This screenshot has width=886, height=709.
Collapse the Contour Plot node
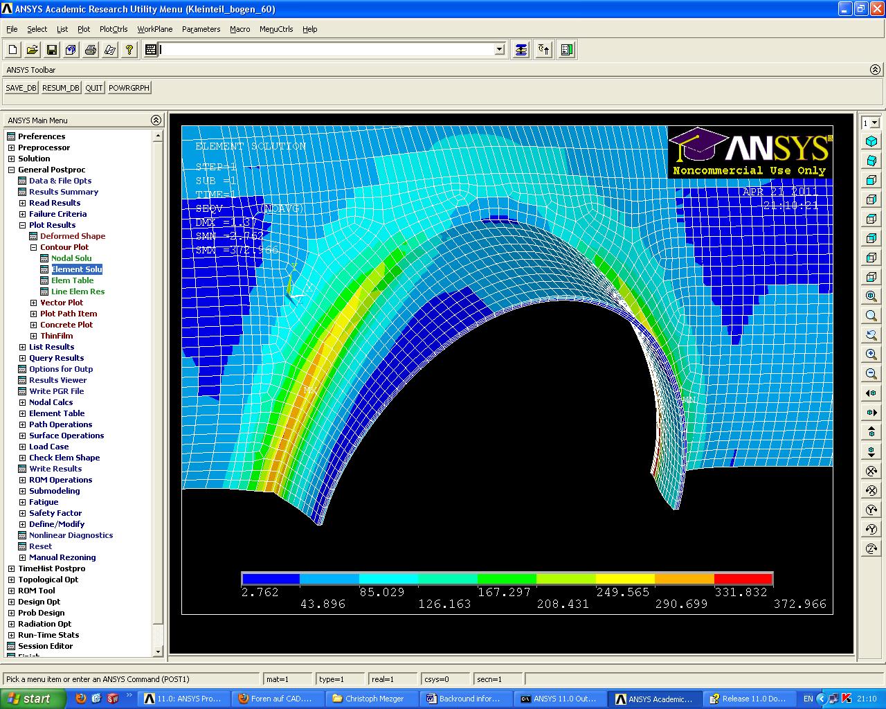(x=33, y=247)
